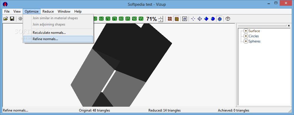Select the Circles item in tree

[x=254, y=36]
